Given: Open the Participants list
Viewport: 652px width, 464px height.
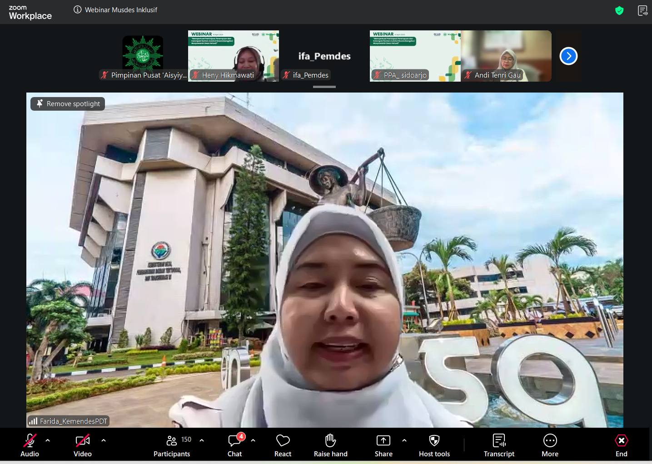Looking at the screenshot, I should 172,445.
